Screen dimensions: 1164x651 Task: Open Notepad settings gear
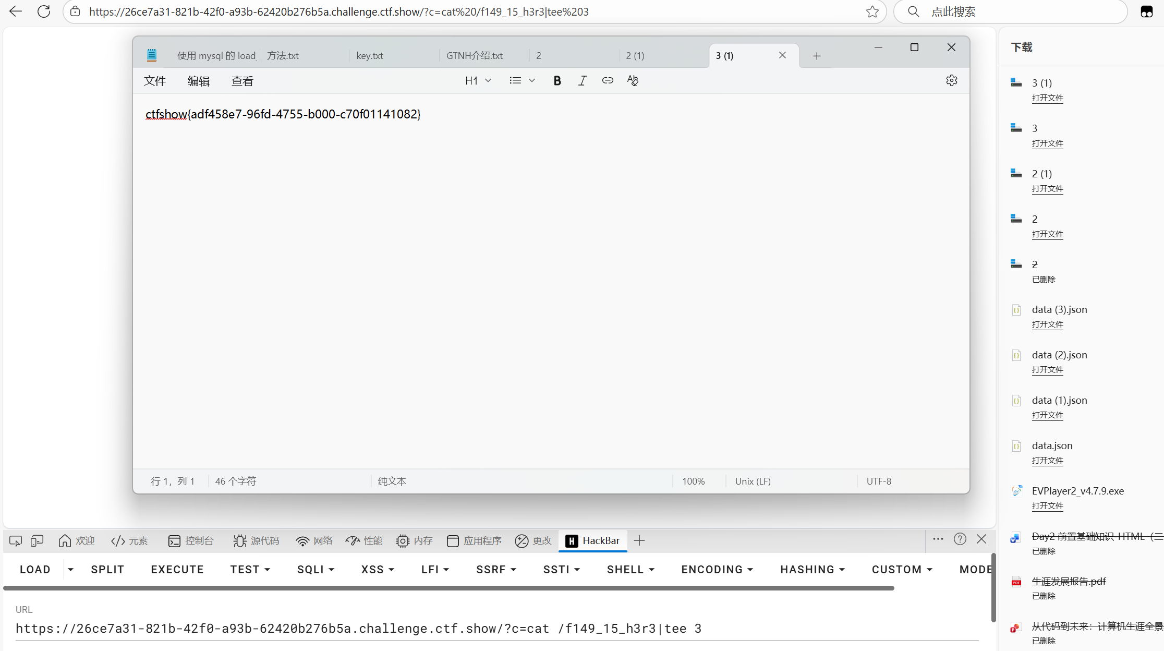951,80
